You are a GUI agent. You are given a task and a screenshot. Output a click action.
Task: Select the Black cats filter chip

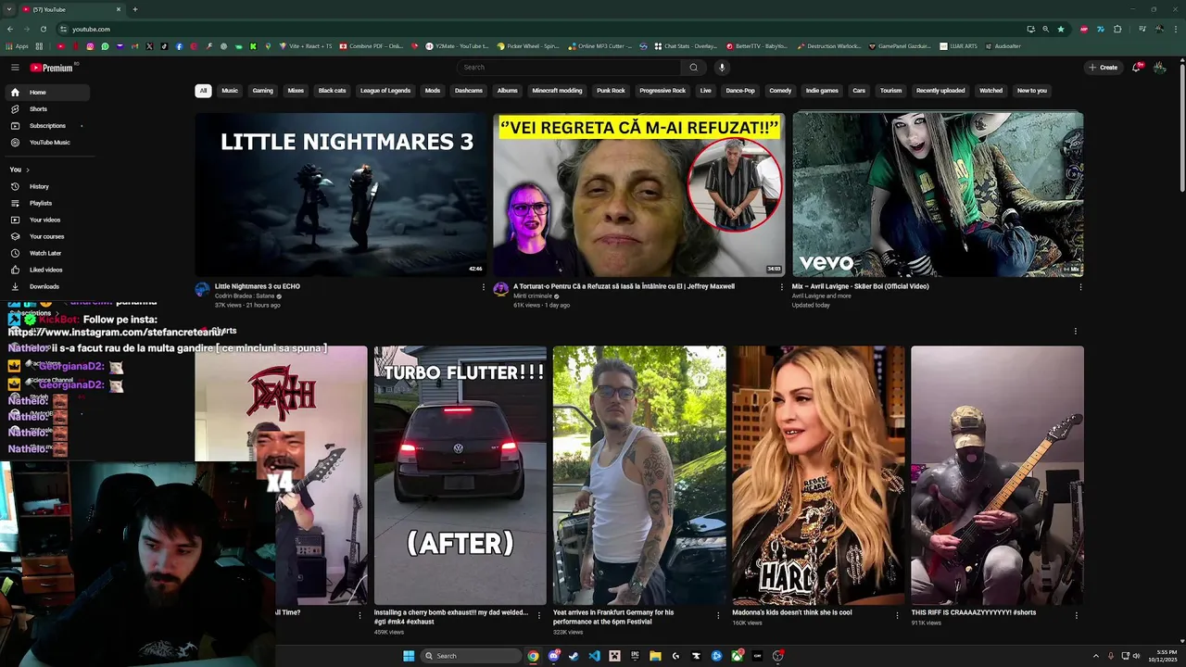pyautogui.click(x=332, y=91)
